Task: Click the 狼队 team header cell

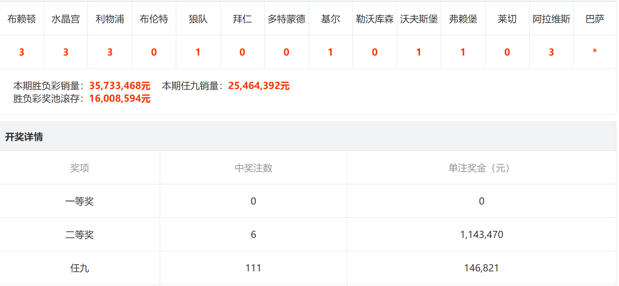Action: [x=198, y=19]
